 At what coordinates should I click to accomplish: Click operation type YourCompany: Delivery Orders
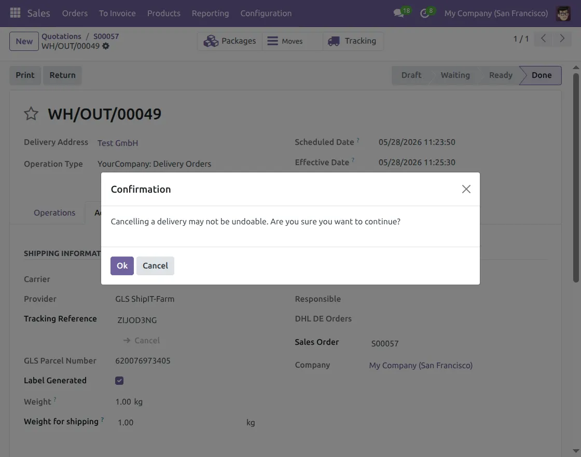point(154,164)
